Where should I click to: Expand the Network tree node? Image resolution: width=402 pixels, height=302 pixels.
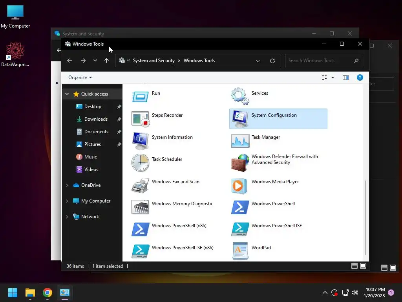point(67,217)
